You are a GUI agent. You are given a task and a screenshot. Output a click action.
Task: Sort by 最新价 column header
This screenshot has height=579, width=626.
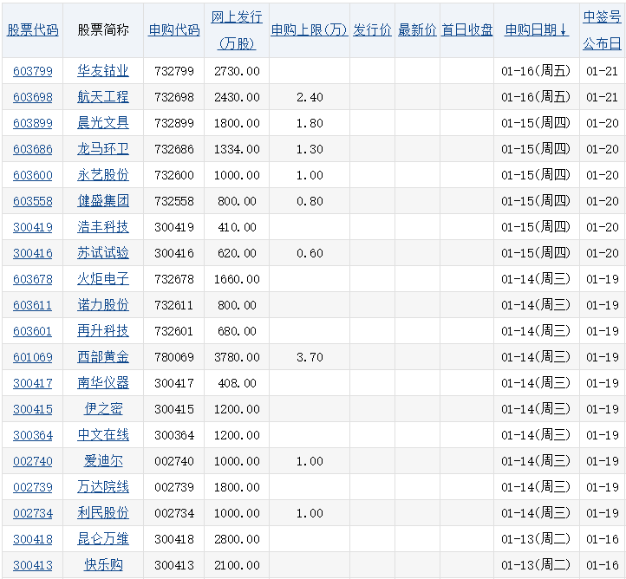(x=417, y=30)
